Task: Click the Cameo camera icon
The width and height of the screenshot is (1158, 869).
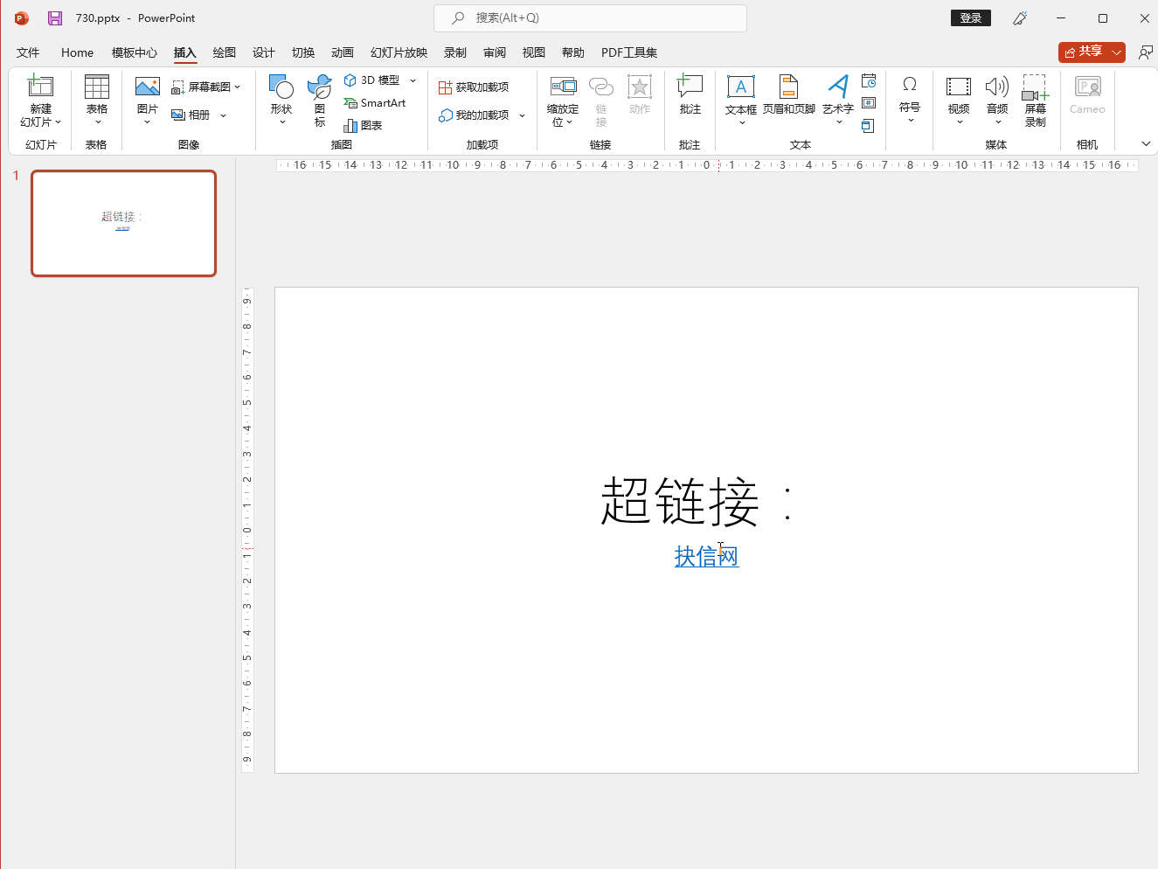Action: pos(1087,87)
